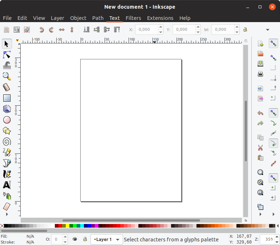
Task: Select the Rectangle tool
Action: click(x=7, y=98)
